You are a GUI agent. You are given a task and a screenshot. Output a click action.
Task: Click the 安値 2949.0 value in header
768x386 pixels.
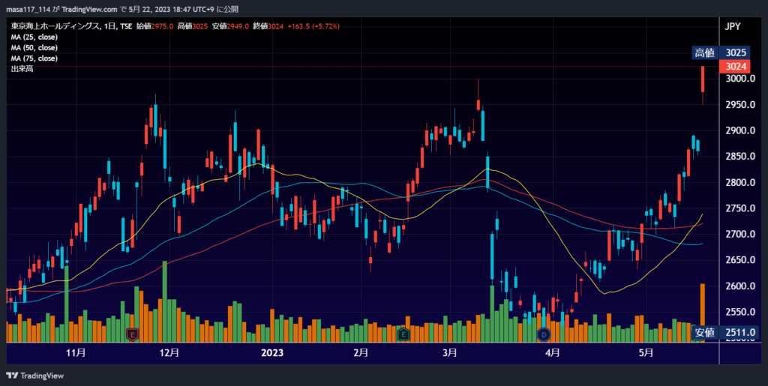coord(231,26)
